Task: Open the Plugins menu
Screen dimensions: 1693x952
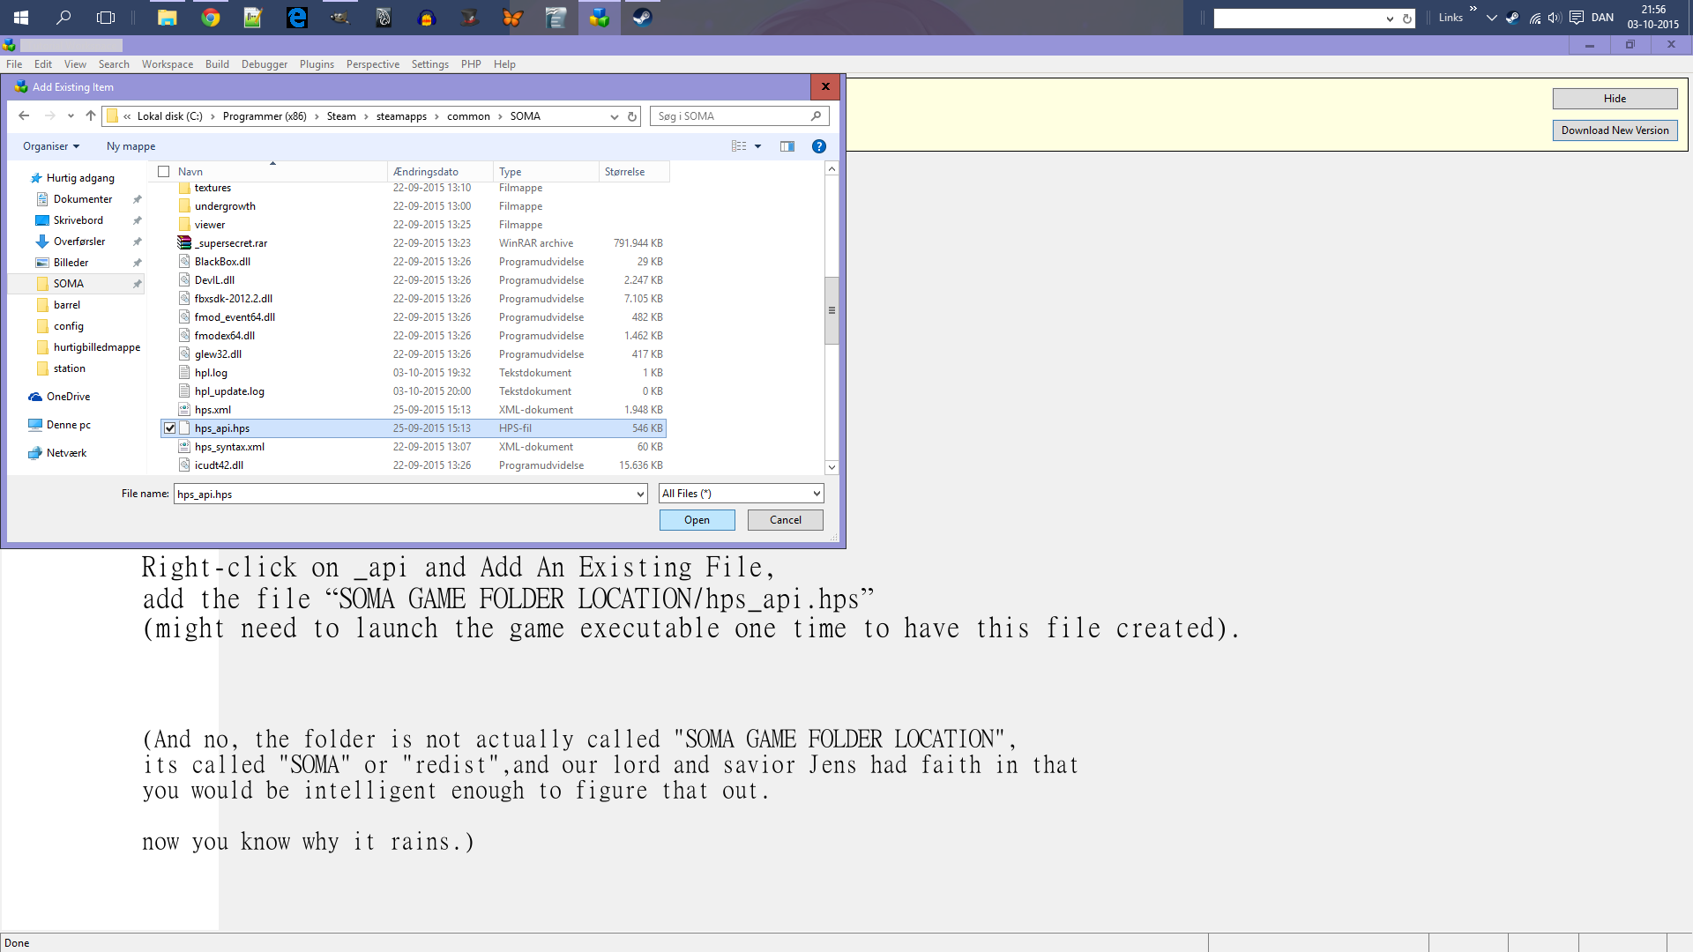Action: pos(317,64)
